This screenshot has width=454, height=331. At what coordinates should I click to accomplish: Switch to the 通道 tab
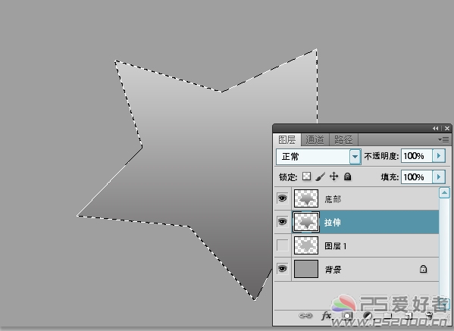click(x=315, y=140)
